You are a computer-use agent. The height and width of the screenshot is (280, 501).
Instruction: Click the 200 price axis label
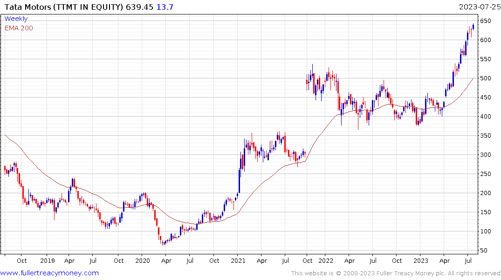click(x=485, y=193)
